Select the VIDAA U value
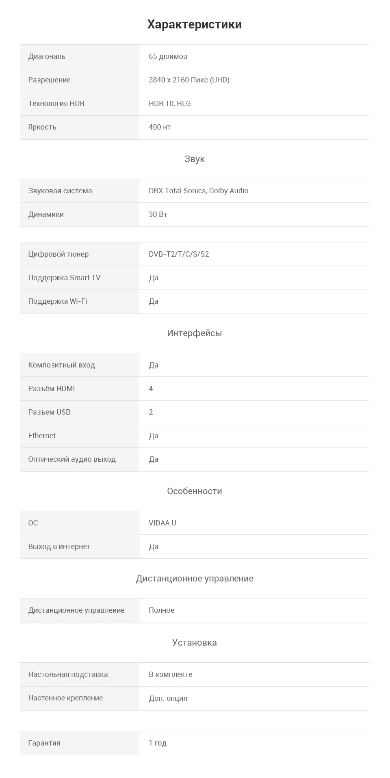 pos(162,523)
